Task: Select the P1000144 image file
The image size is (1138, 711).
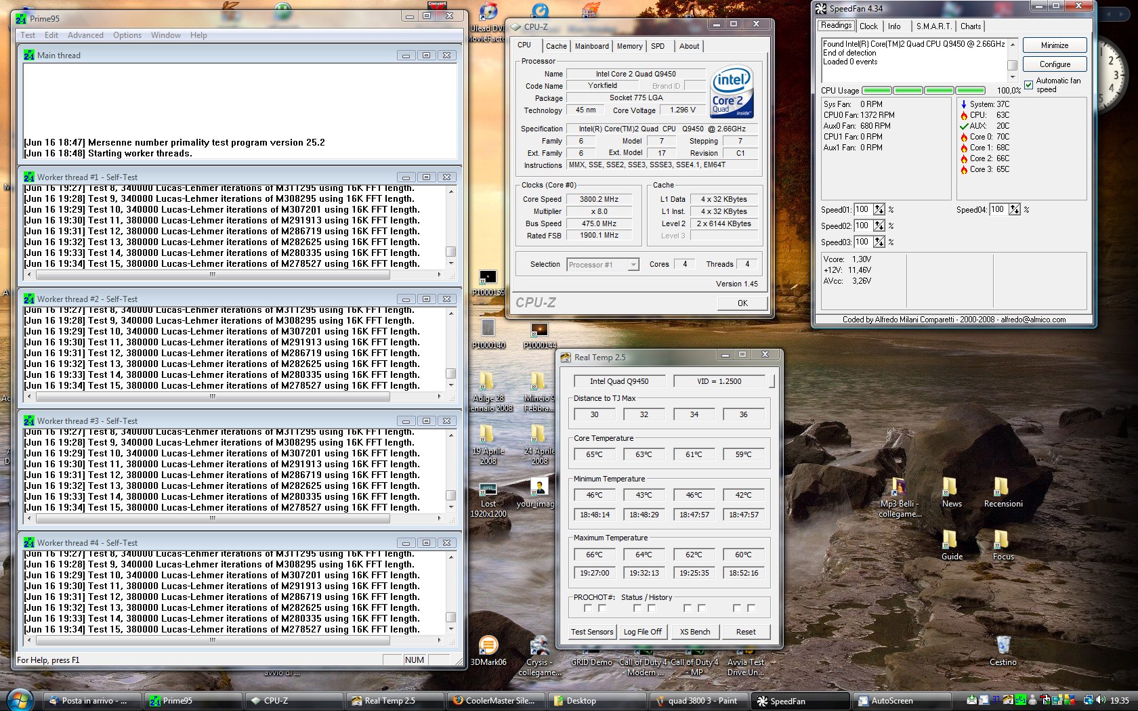Action: (539, 334)
